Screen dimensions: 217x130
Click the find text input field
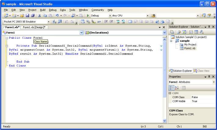(x=176, y=16)
